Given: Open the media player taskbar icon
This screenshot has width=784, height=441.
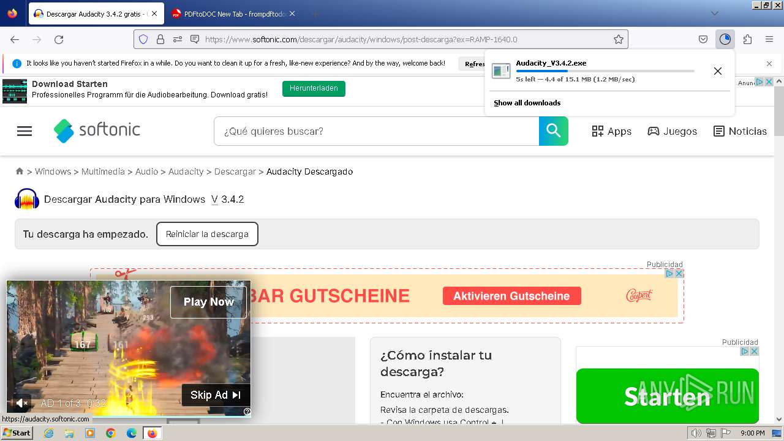Looking at the screenshot, I should [x=90, y=433].
